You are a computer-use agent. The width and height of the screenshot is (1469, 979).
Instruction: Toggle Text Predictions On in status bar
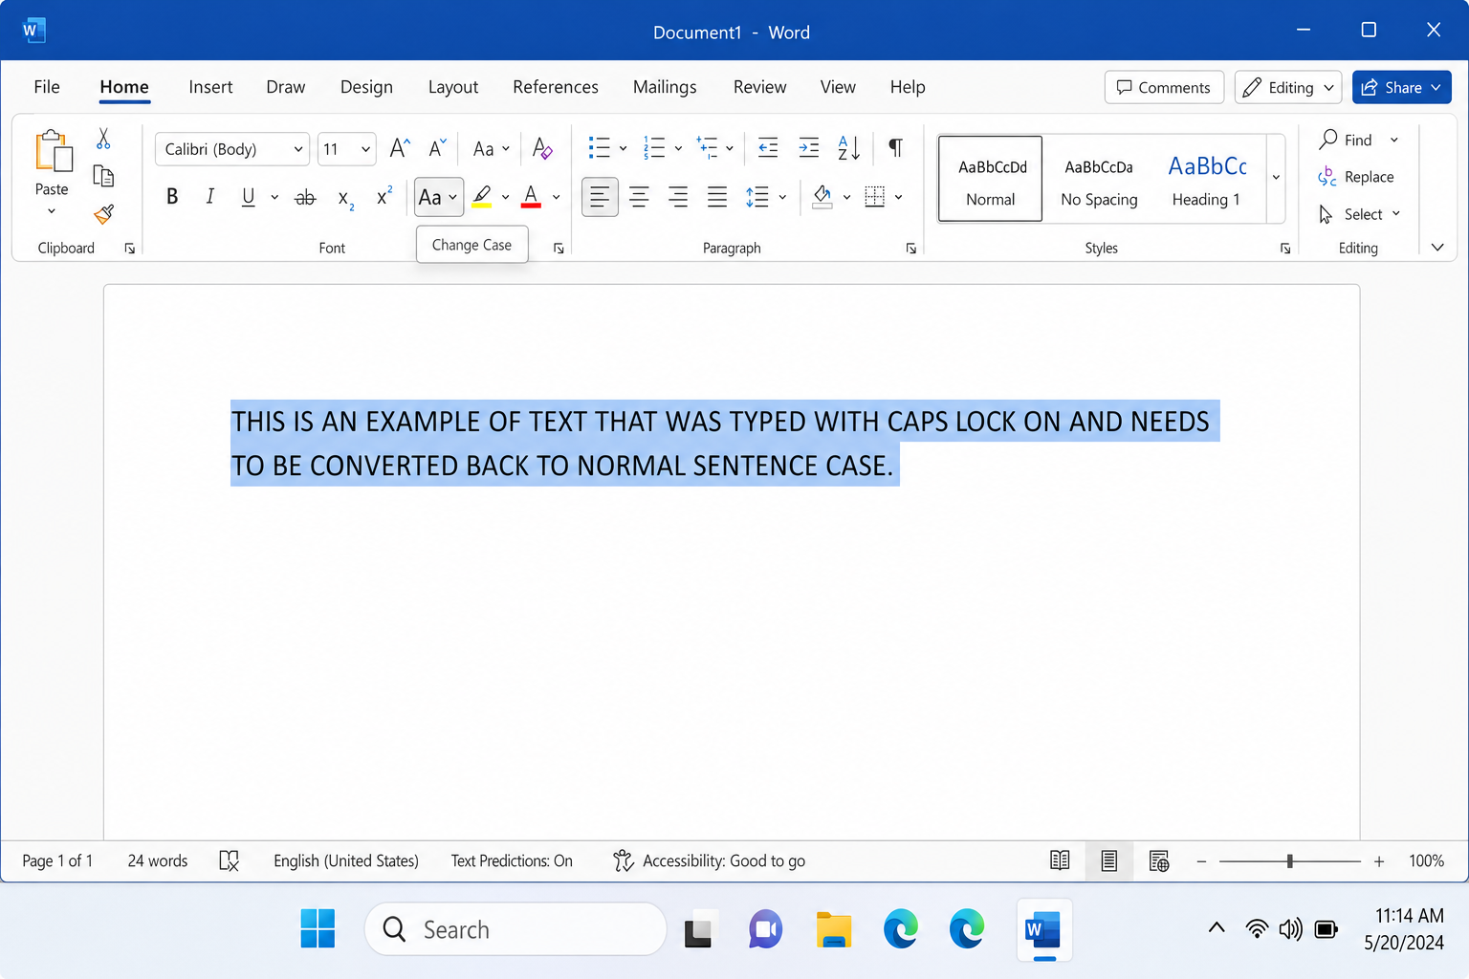click(x=512, y=860)
